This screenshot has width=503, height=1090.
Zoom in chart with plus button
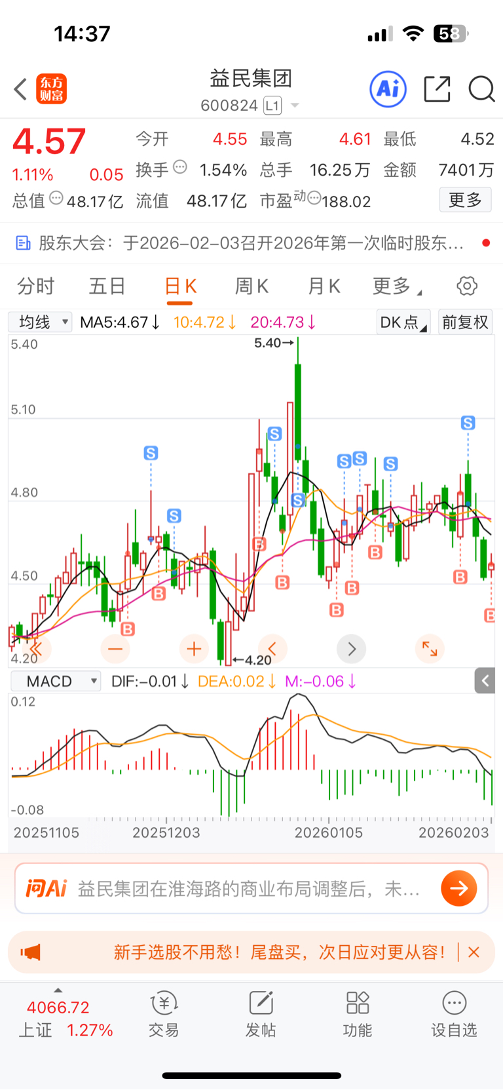(194, 649)
